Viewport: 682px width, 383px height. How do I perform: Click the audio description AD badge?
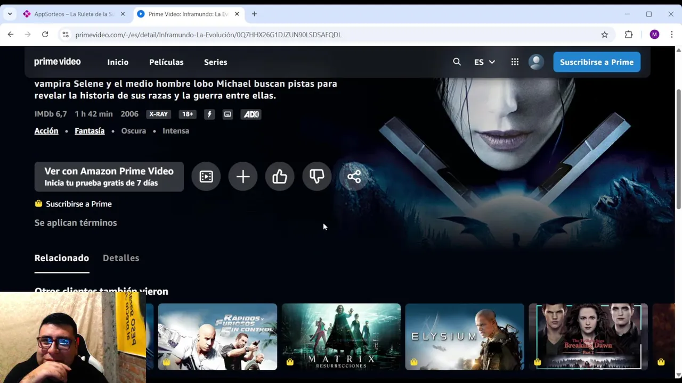click(251, 114)
